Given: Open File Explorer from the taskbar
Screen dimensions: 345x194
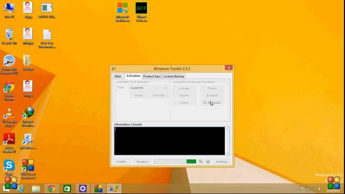Looking at the screenshot, I should (36, 189).
